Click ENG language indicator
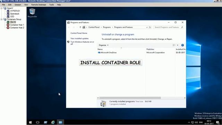 (201, 122)
